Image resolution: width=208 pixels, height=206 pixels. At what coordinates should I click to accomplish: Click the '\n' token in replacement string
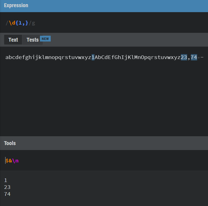(15, 161)
